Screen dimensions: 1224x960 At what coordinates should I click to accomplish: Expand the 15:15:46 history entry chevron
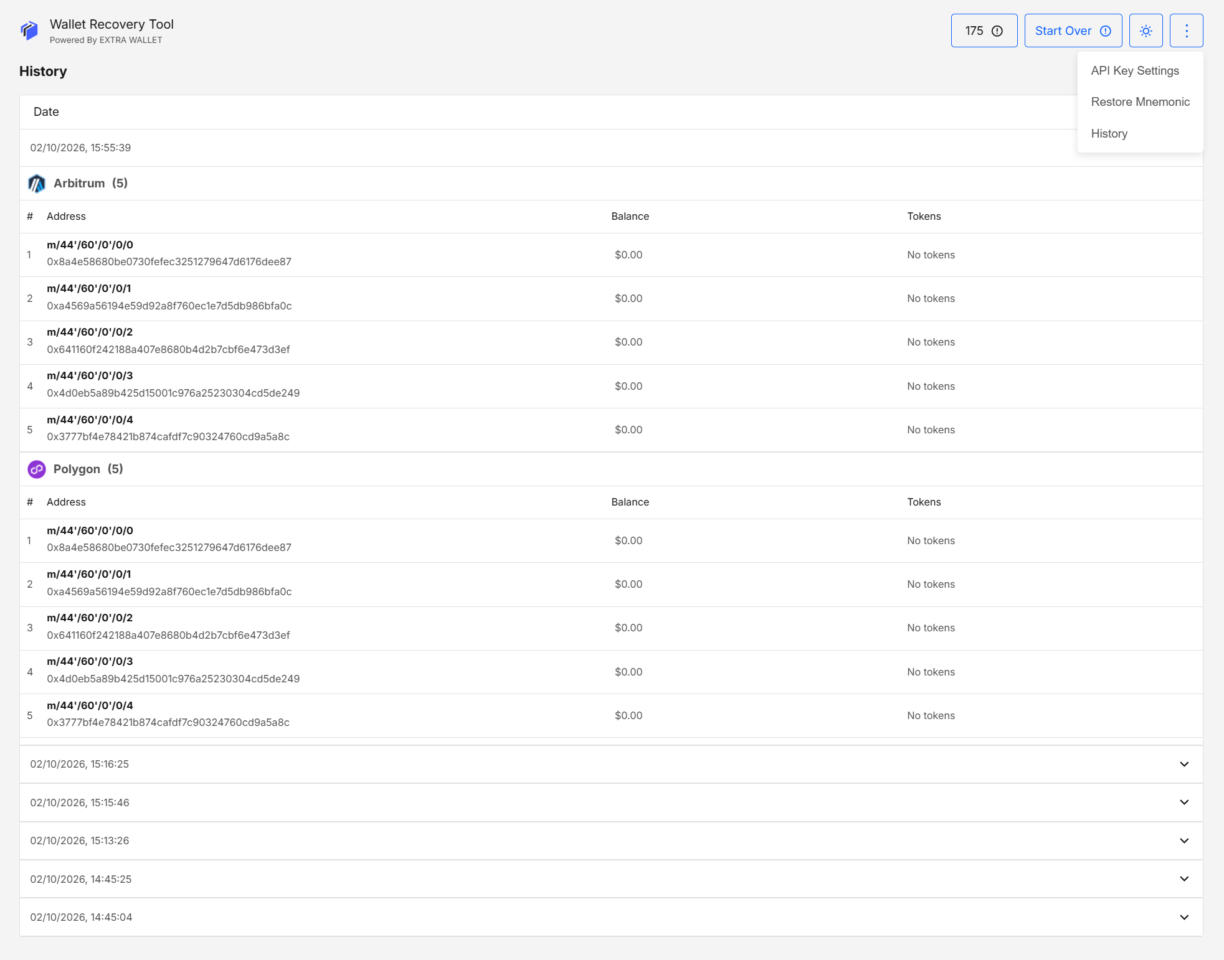1184,802
